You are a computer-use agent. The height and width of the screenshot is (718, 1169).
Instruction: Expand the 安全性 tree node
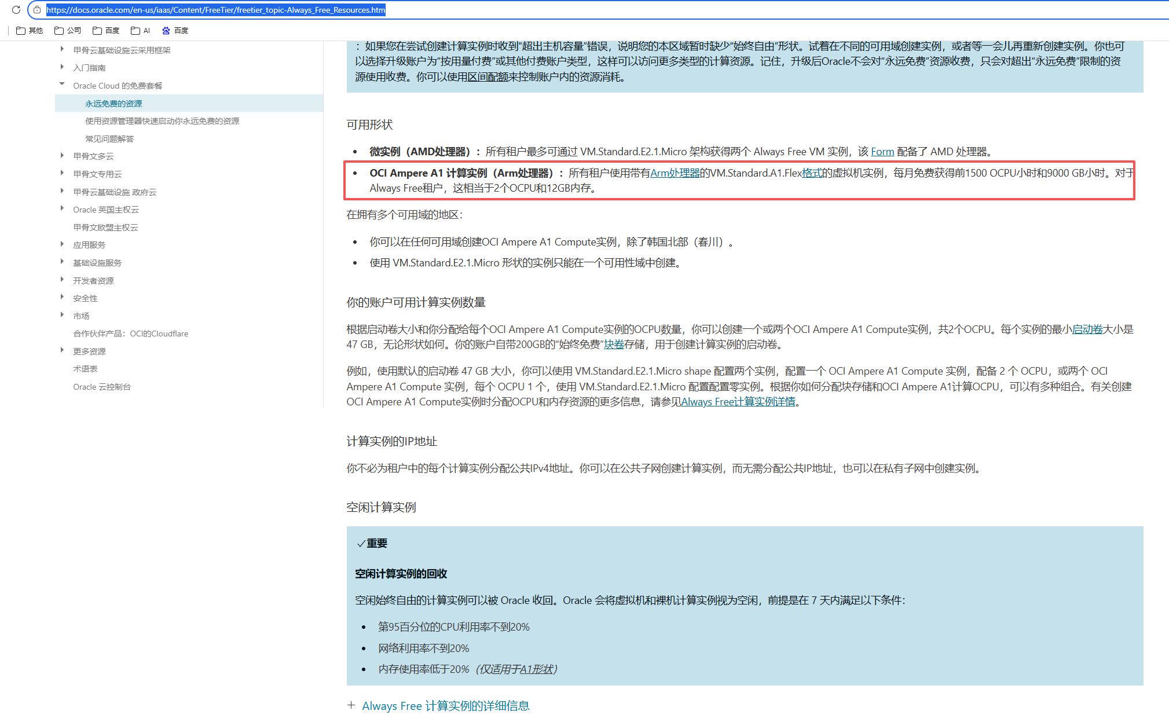click(x=62, y=297)
